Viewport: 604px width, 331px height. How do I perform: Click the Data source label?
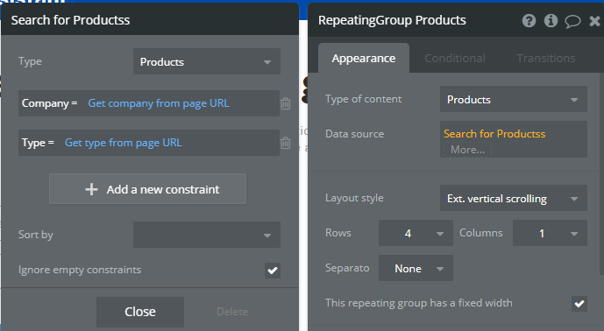(354, 134)
